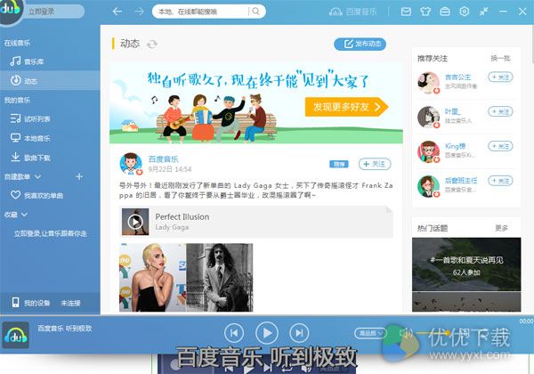Skip to next track in player bar
Image resolution: width=534 pixels, height=374 pixels.
299,333
